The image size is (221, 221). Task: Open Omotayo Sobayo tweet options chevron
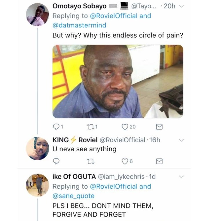point(181,6)
